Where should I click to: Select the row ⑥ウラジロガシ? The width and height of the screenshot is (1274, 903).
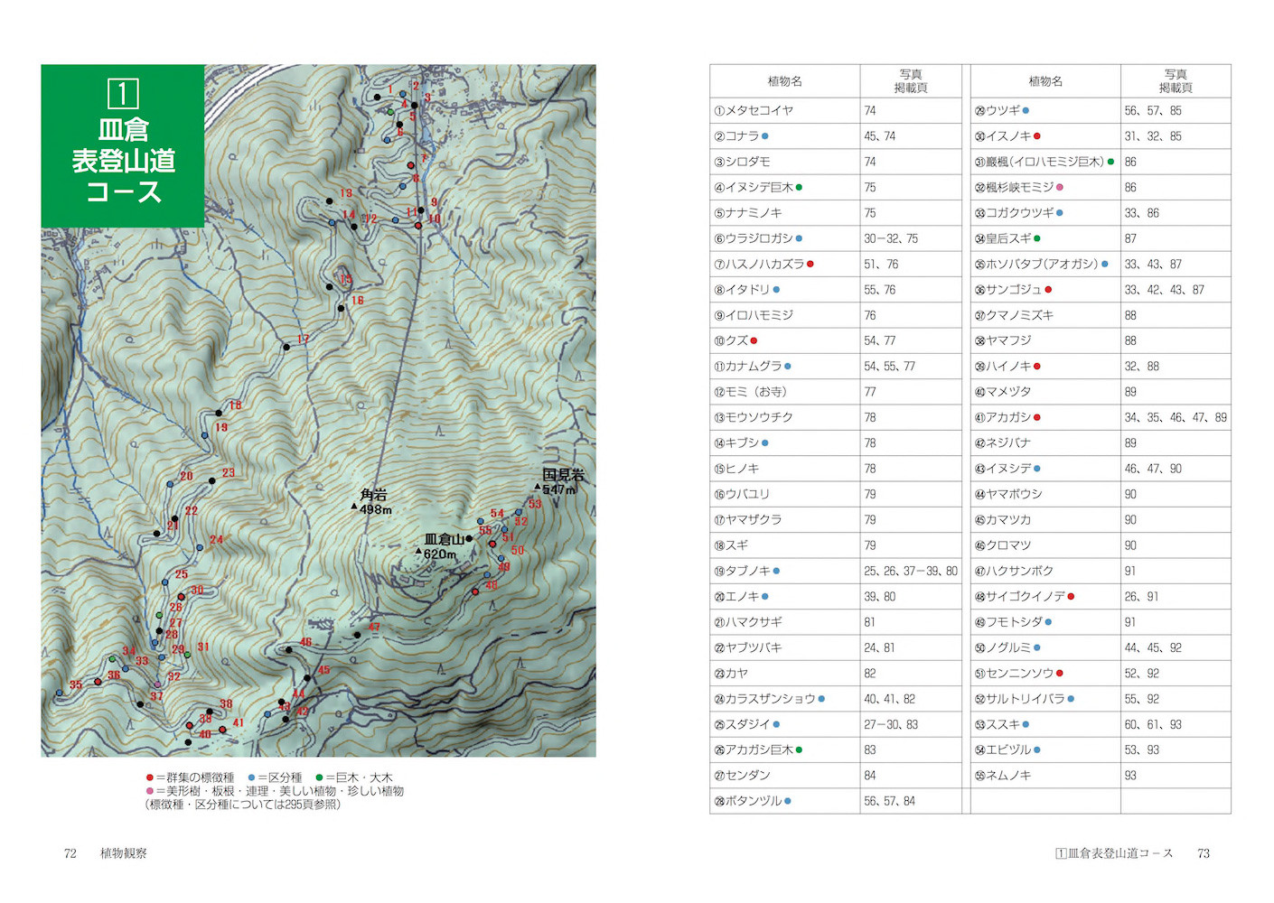click(x=836, y=238)
